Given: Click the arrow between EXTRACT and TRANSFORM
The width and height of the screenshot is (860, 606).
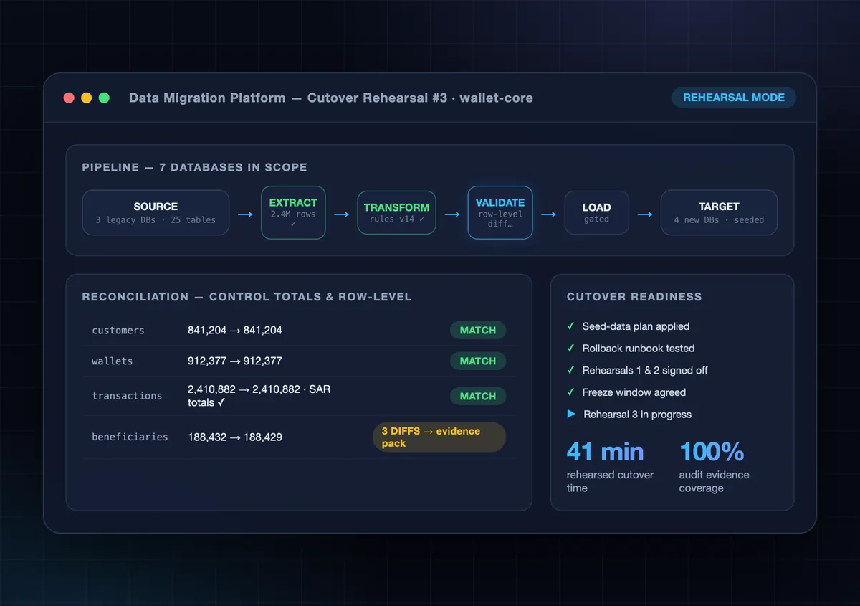Looking at the screenshot, I should 341,213.
